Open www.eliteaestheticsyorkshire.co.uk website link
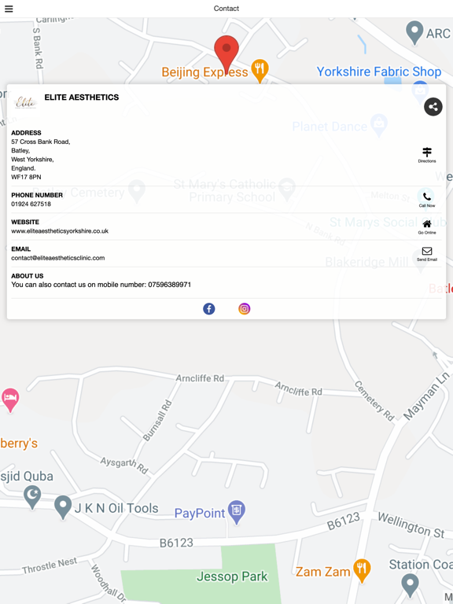The image size is (453, 604). [x=60, y=231]
